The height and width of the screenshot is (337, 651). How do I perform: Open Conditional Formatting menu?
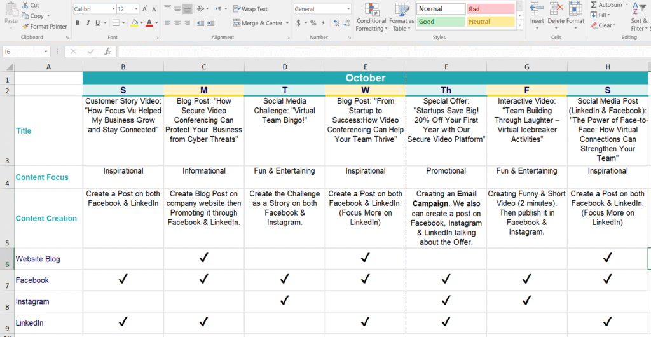pyautogui.click(x=371, y=17)
